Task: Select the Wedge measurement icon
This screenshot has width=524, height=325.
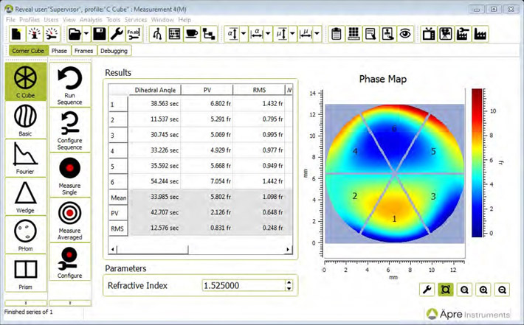Action: coord(26,193)
